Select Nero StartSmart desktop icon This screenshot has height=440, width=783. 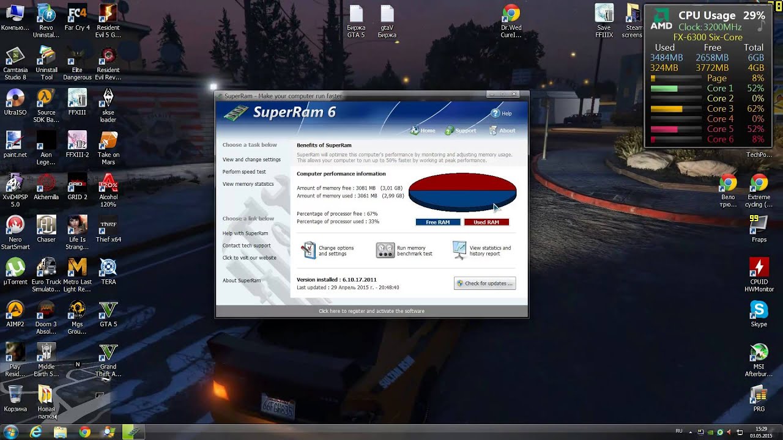pos(15,232)
